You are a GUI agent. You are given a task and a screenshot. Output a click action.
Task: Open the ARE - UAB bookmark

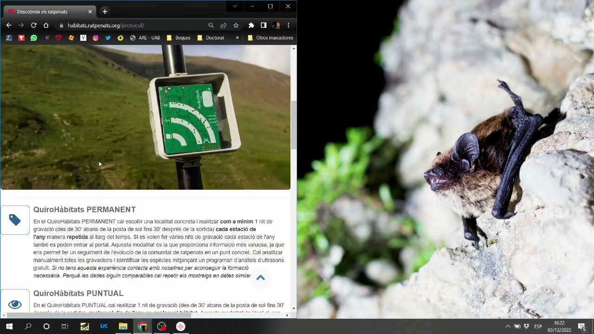(x=145, y=38)
